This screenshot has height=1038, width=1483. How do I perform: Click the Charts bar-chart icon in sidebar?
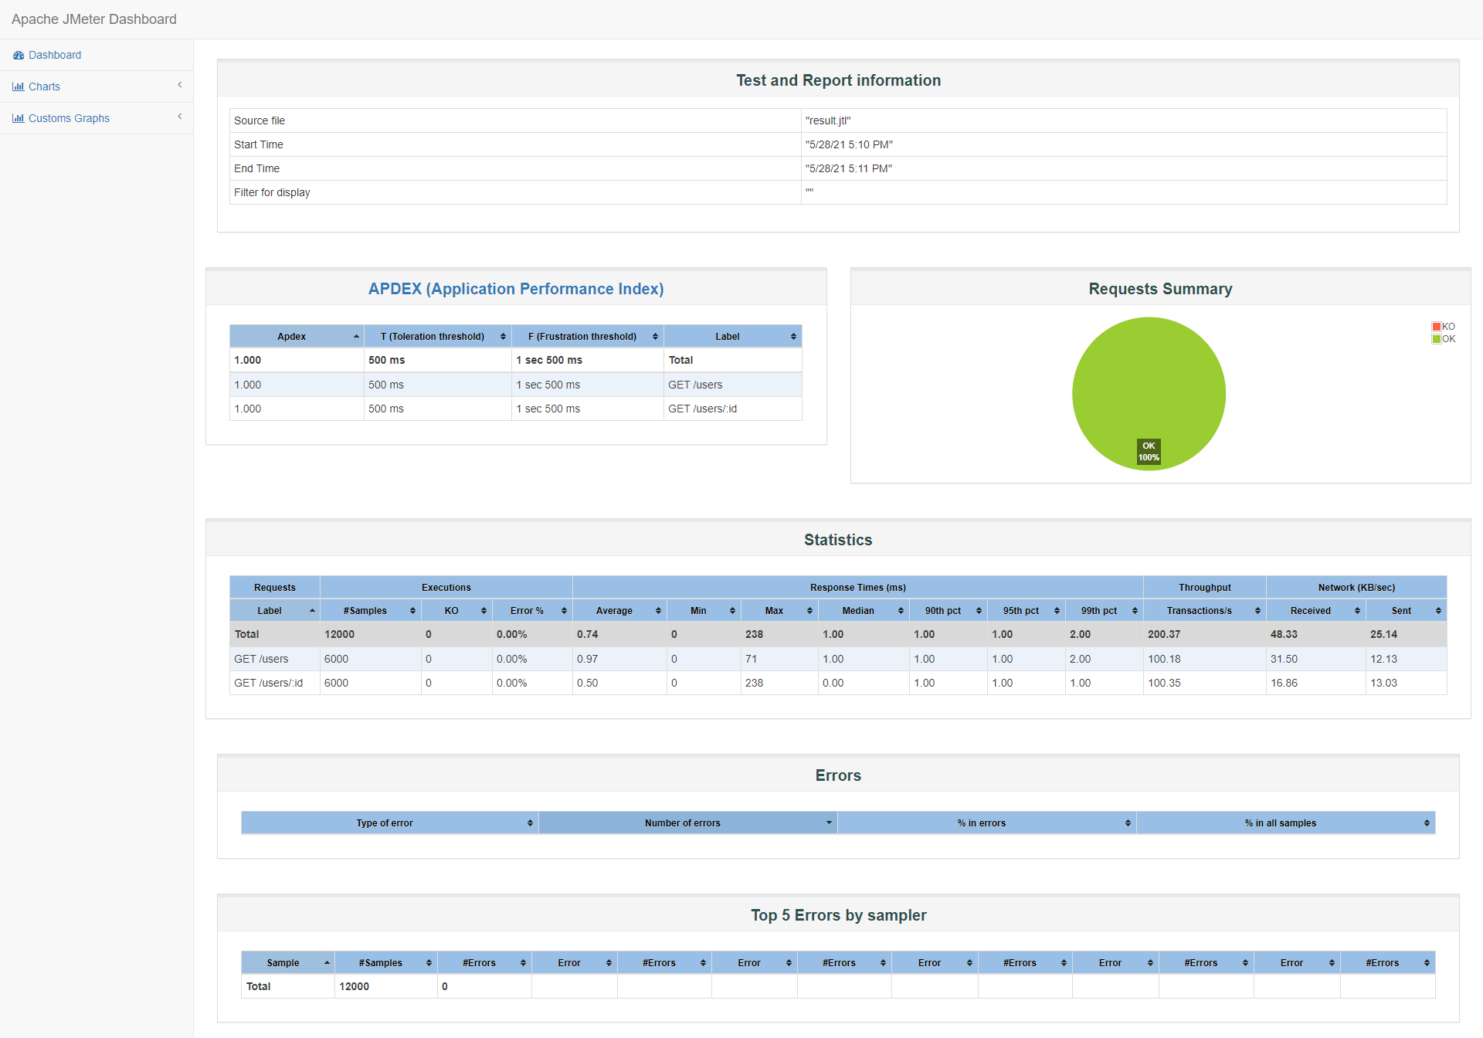point(18,87)
